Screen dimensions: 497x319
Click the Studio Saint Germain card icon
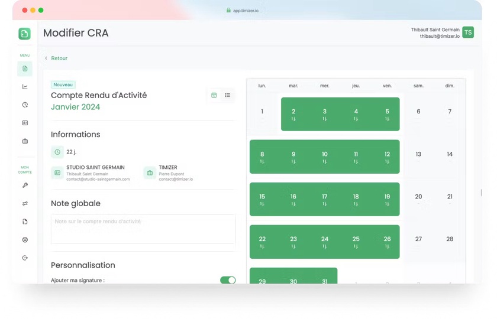57,172
